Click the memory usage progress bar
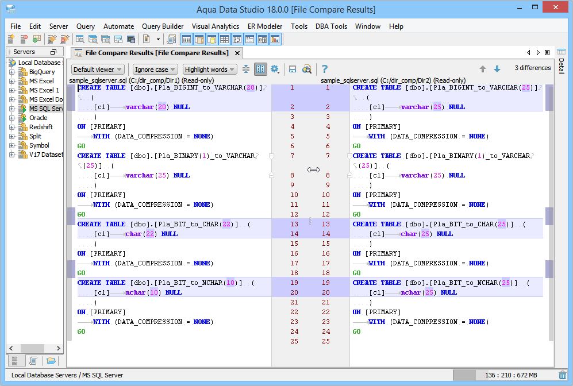The image size is (573, 386). [x=504, y=375]
